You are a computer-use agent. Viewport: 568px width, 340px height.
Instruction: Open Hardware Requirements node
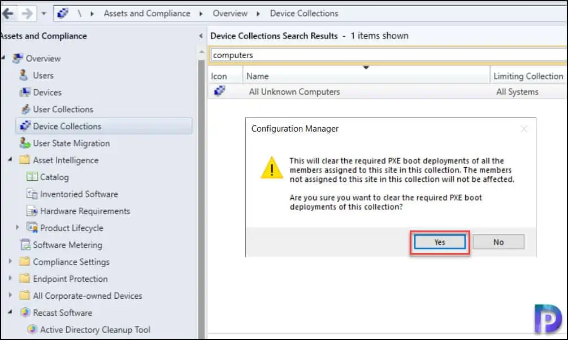(85, 211)
